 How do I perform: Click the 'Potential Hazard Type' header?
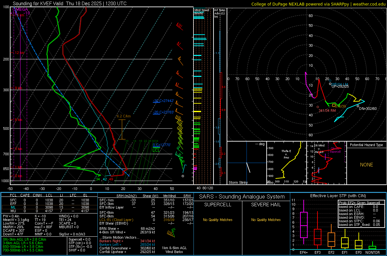(x=366, y=145)
